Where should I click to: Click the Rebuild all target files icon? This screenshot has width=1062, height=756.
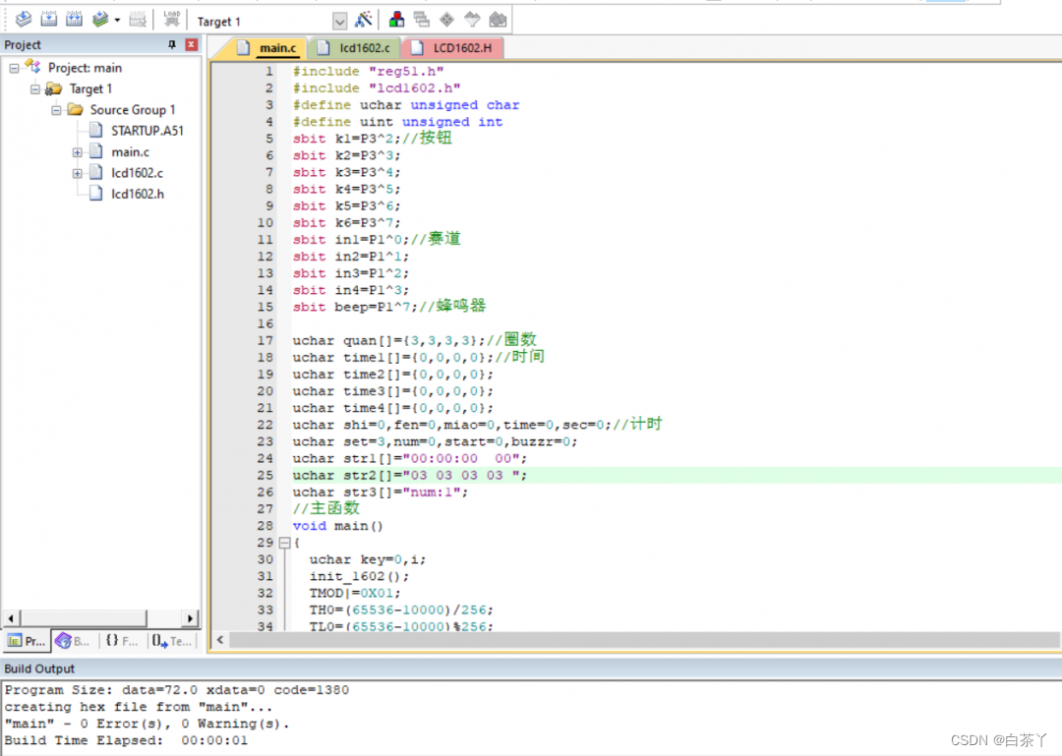pyautogui.click(x=74, y=20)
